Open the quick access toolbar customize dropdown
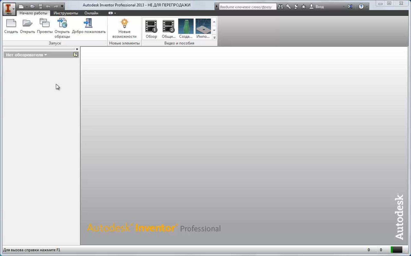411x256 pixels. tap(62, 6)
